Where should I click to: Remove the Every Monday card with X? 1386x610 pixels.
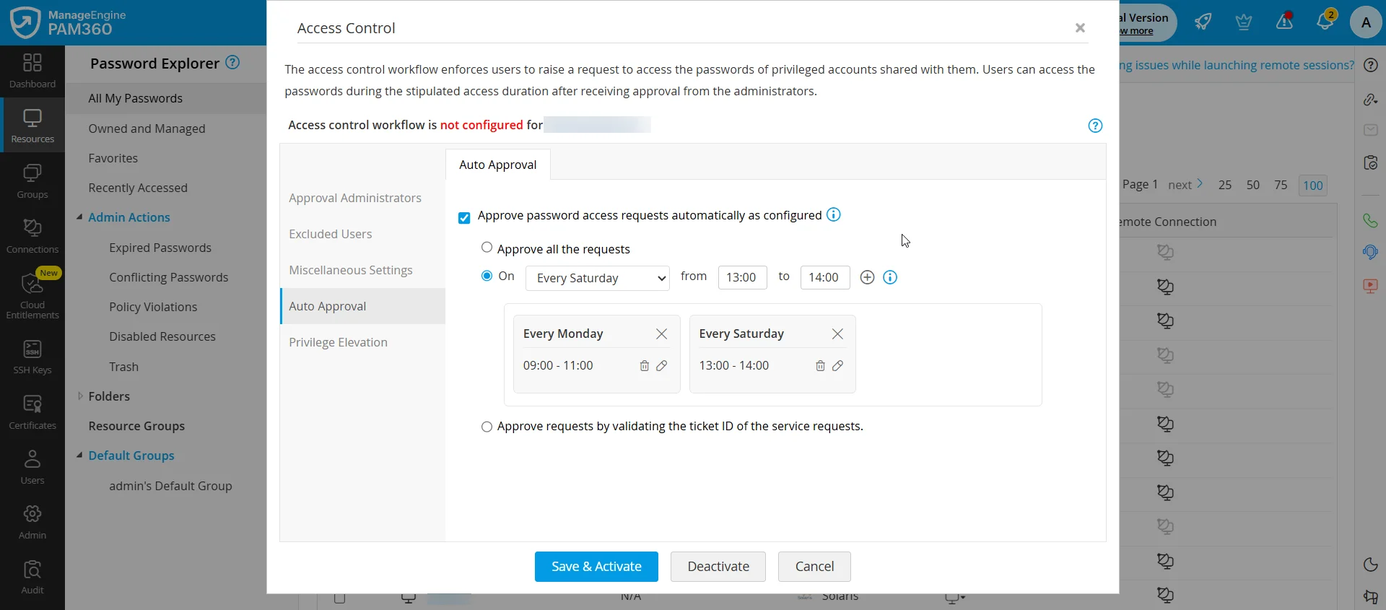(661, 334)
